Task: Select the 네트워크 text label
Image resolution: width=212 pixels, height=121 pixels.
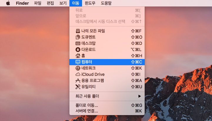Action: (x=89, y=68)
